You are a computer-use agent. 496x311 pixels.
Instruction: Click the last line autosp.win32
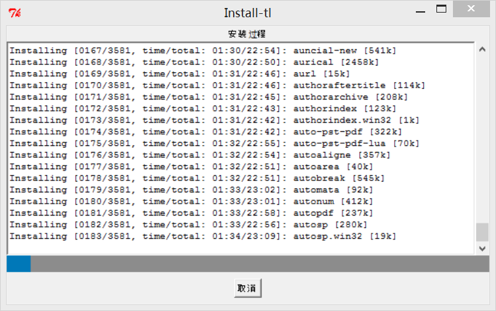[203, 236]
